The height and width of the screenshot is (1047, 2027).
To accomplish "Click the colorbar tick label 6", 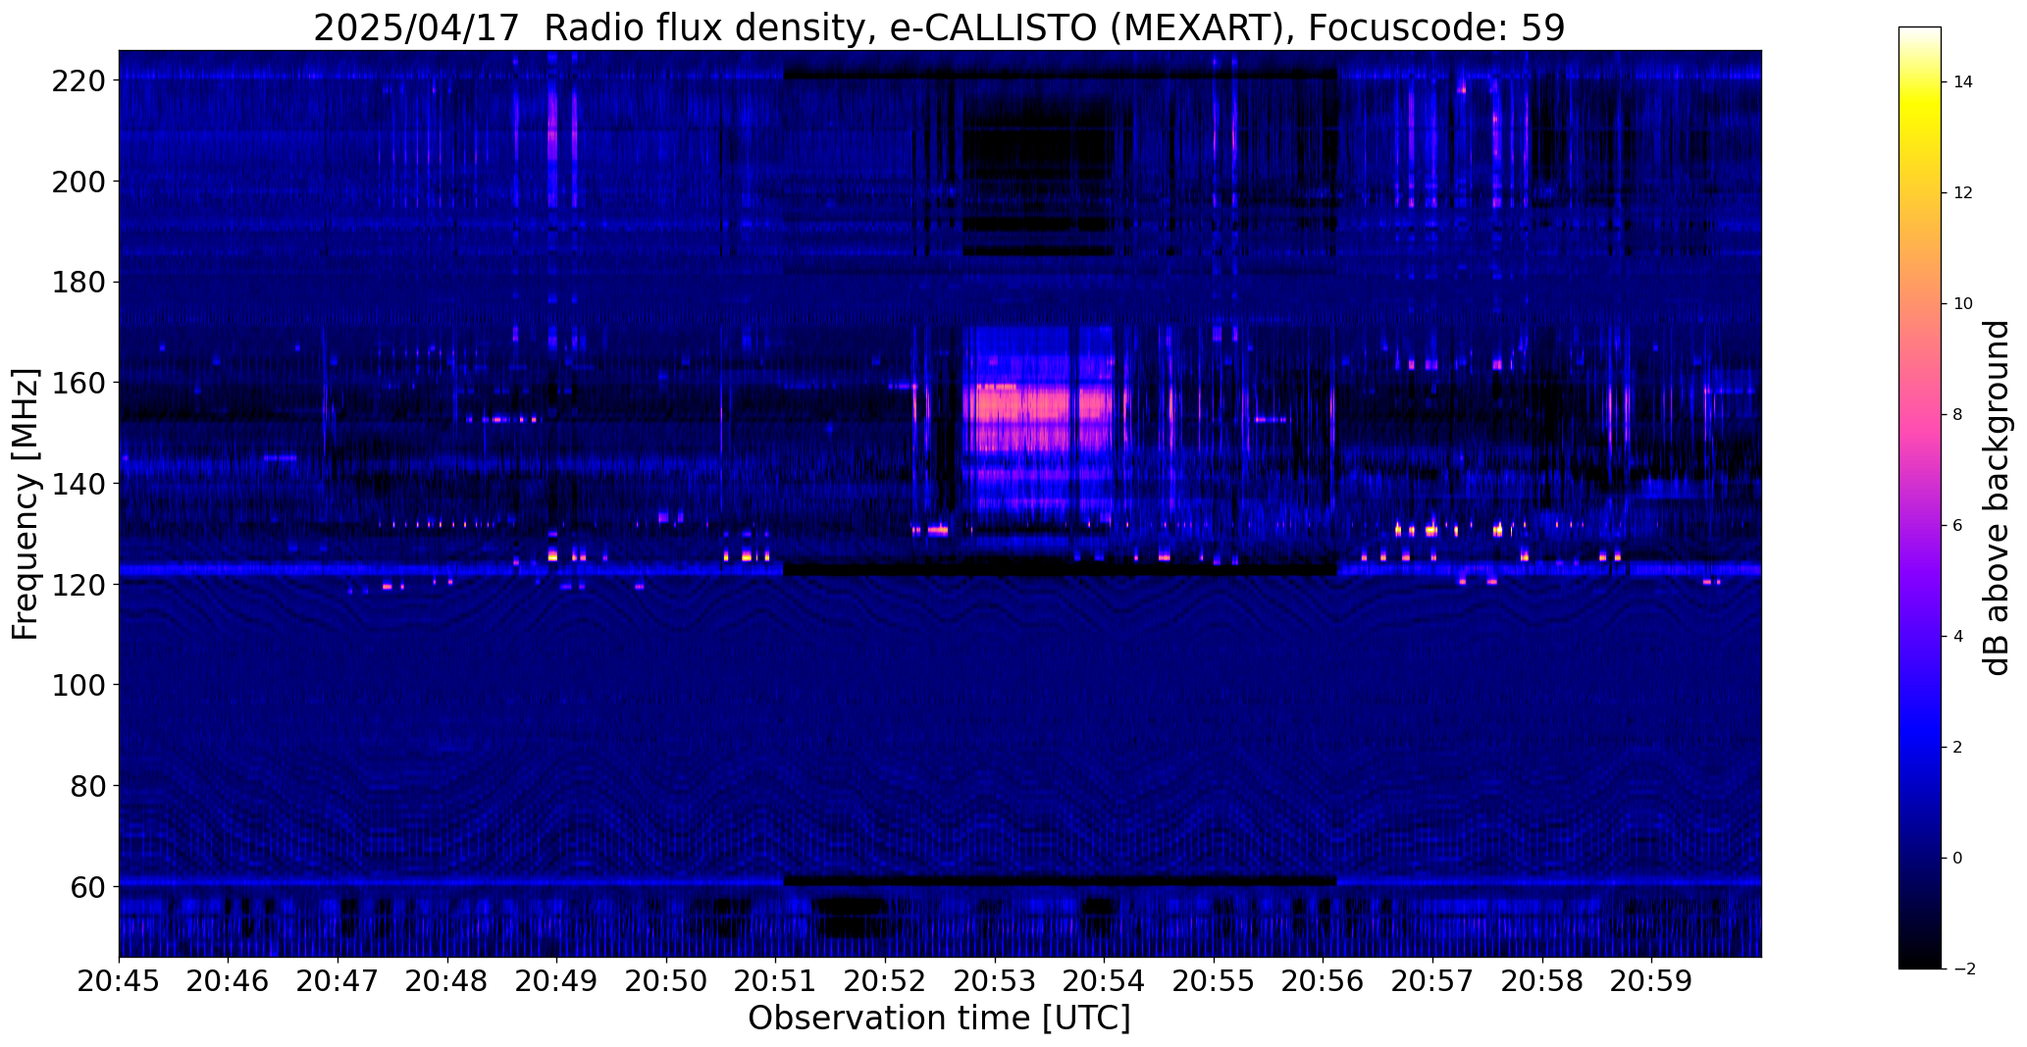I will (1958, 526).
